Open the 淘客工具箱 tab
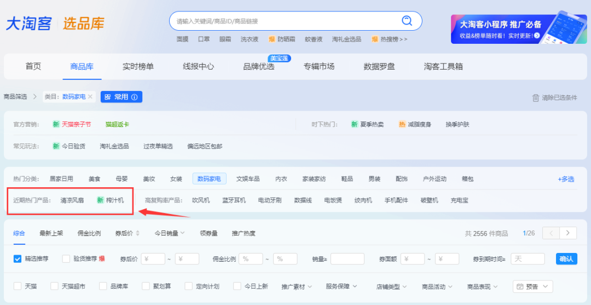This screenshot has height=305, width=591. click(x=443, y=67)
